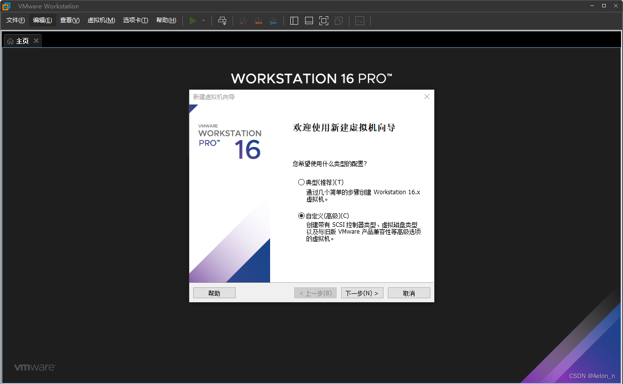Image resolution: width=623 pixels, height=384 pixels.
Task: Maximize the VMware Workstation window
Action: click(x=604, y=6)
